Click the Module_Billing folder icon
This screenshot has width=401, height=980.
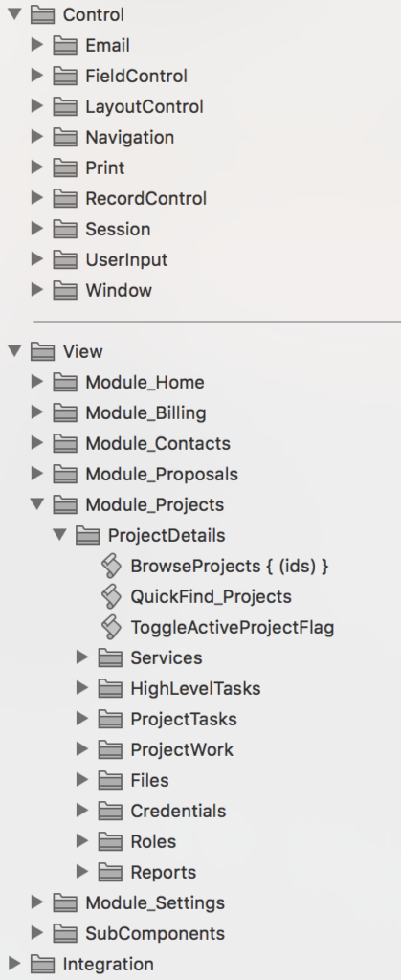66,413
